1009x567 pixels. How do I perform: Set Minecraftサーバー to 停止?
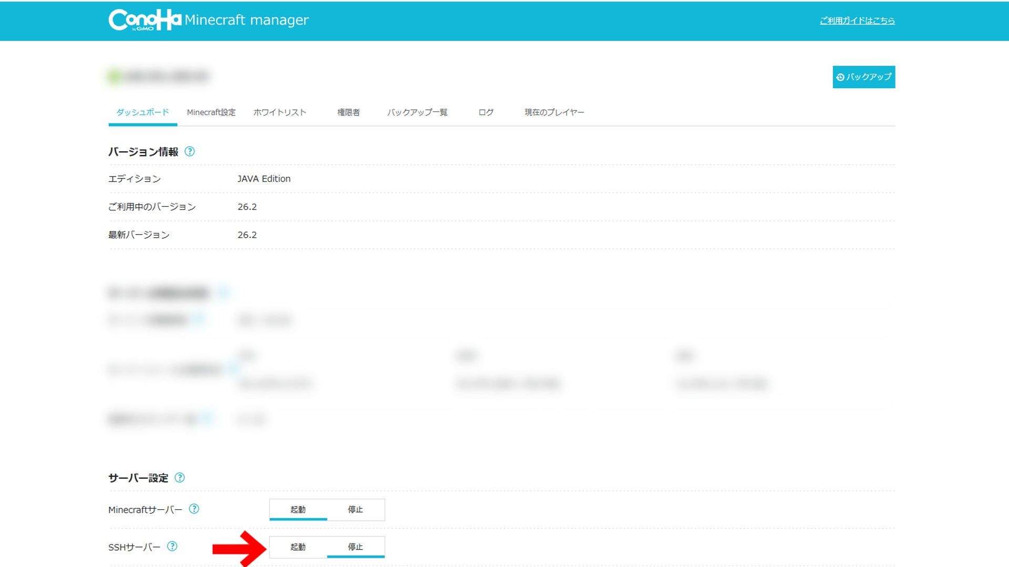tap(356, 510)
